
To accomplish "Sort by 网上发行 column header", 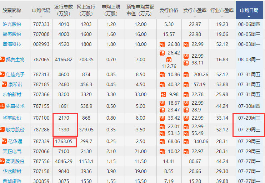I will [x=86, y=10].
